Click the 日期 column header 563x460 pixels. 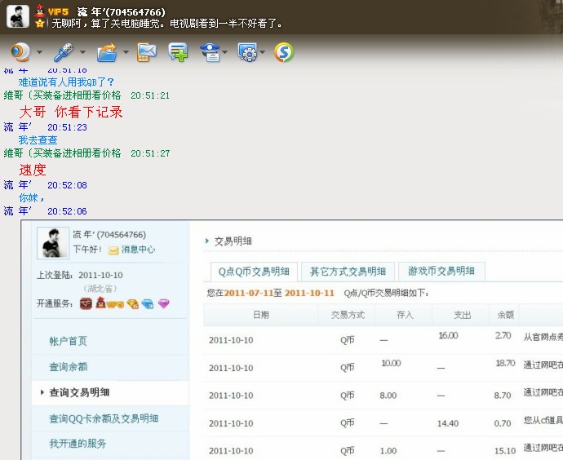click(x=261, y=315)
